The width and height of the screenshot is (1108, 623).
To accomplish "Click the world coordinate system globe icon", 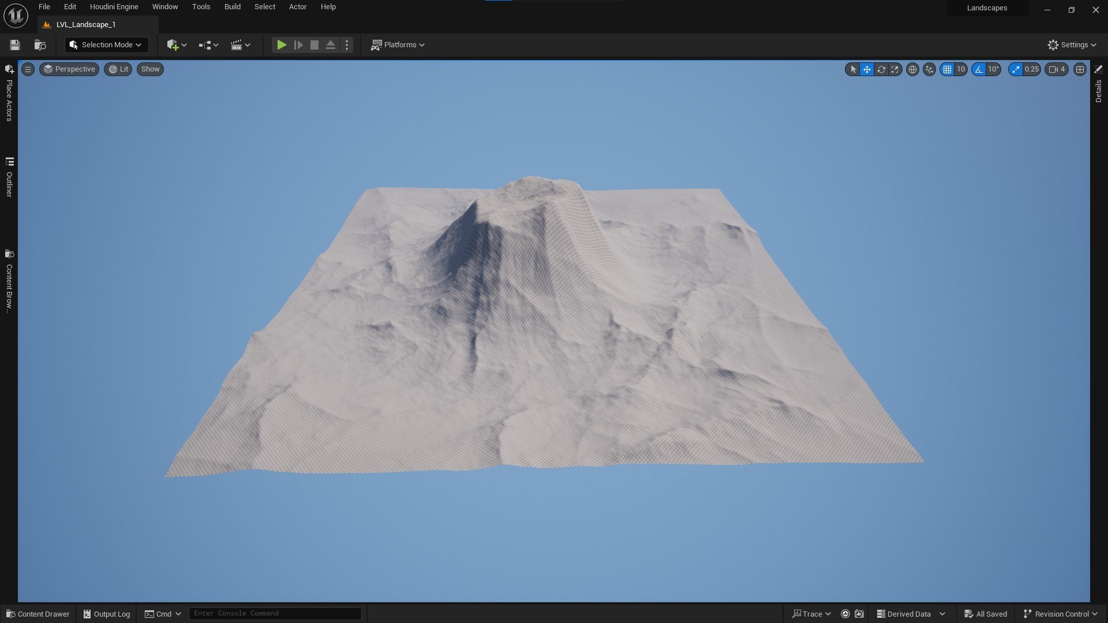I will click(912, 69).
